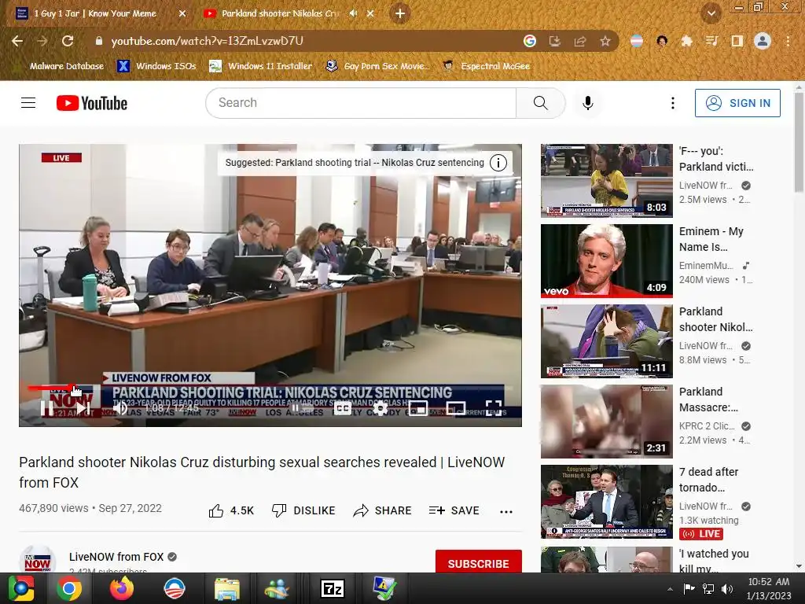Viewport: 805px width, 604px height.
Task: Close the 1 Guy 1 Jar tab
Action: tap(182, 14)
